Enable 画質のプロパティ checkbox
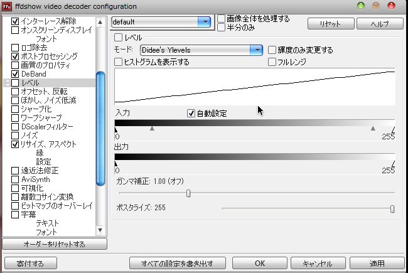Image resolution: width=408 pixels, height=273 pixels. tap(15, 65)
